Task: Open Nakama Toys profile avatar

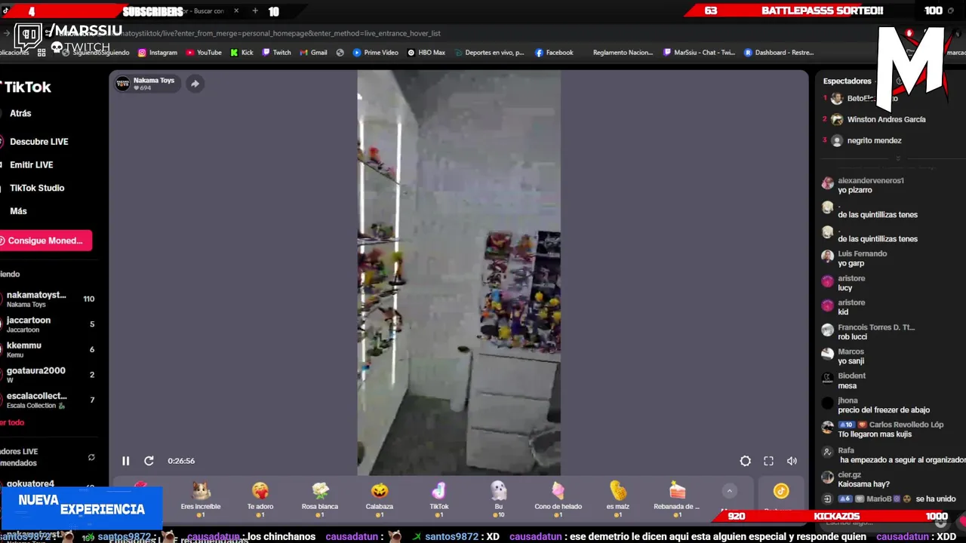Action: pos(122,84)
